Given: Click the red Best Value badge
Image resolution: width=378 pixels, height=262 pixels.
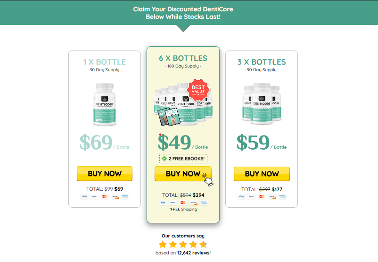Looking at the screenshot, I should (x=198, y=90).
